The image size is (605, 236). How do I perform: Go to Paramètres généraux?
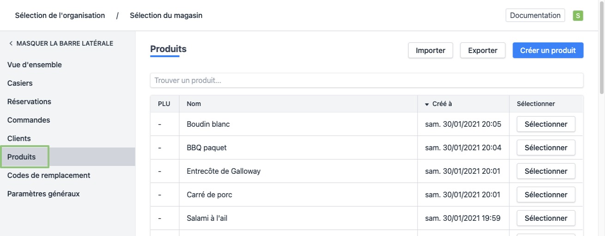(43, 194)
